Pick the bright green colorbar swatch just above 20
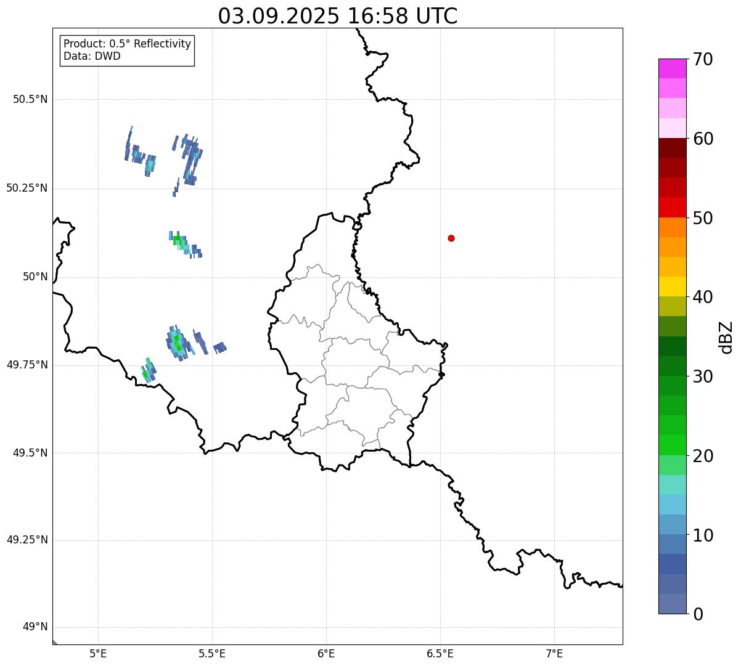 pyautogui.click(x=672, y=445)
